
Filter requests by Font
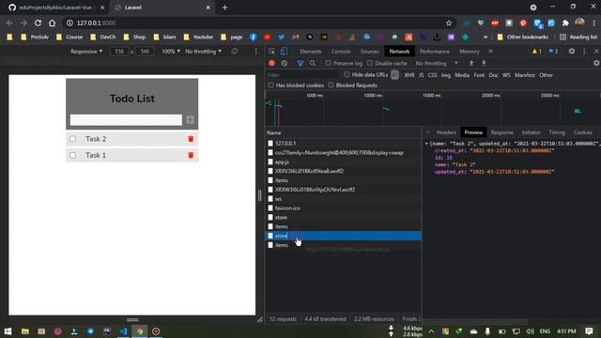(479, 75)
